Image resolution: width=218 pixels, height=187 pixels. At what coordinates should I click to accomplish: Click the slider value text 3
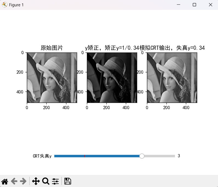pyautogui.click(x=179, y=156)
